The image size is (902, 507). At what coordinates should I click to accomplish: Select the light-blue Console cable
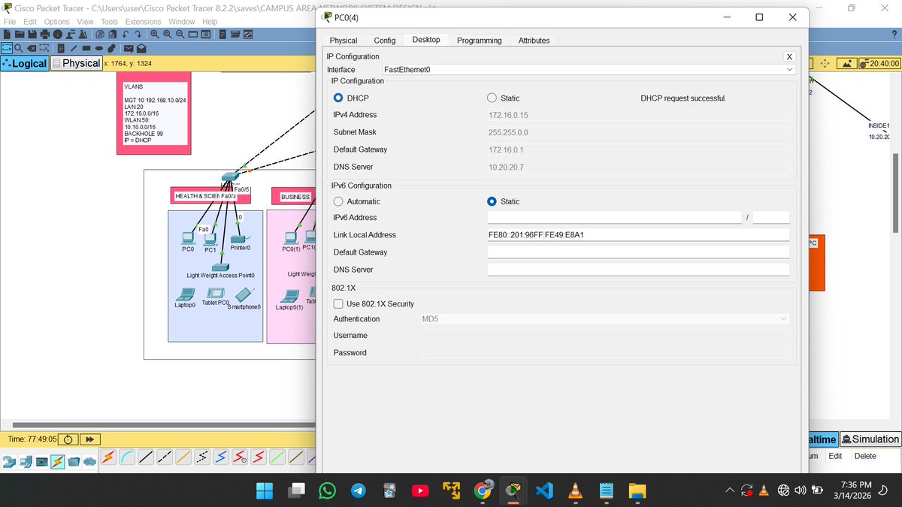[x=127, y=457]
